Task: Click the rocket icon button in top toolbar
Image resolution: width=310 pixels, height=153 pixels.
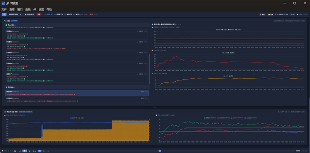Action: (262, 14)
